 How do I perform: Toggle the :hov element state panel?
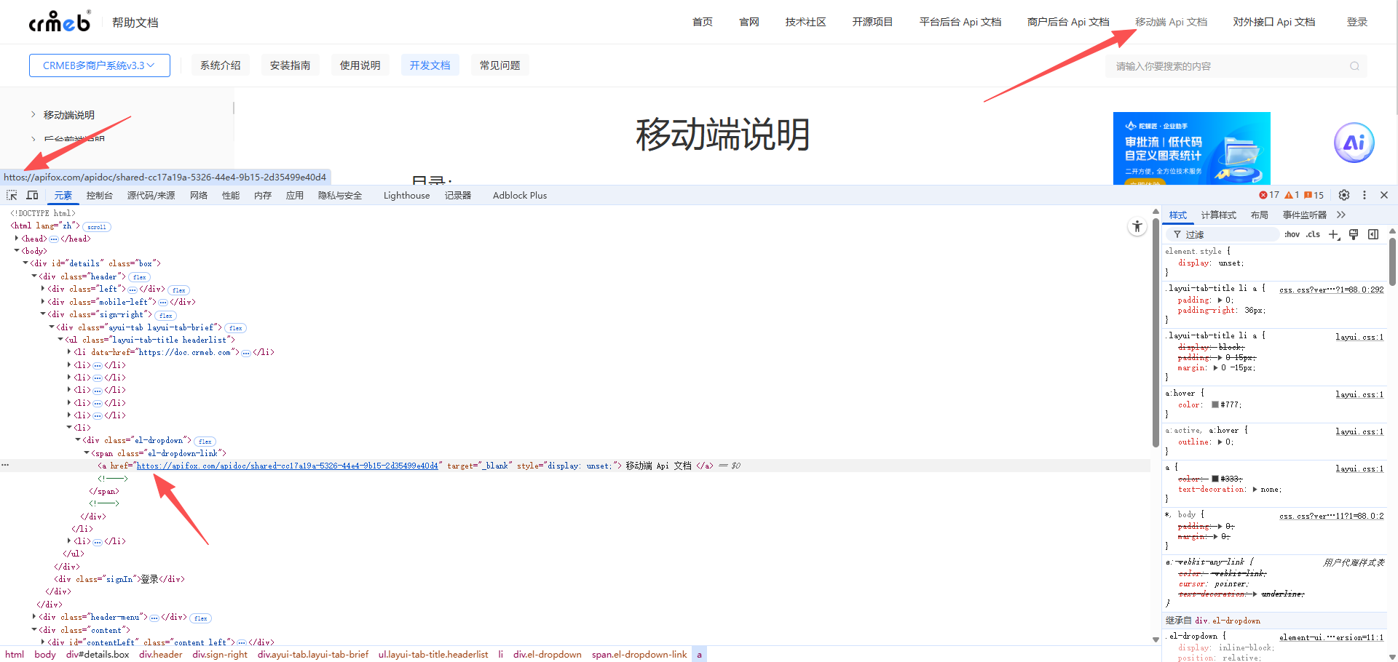tap(1292, 234)
